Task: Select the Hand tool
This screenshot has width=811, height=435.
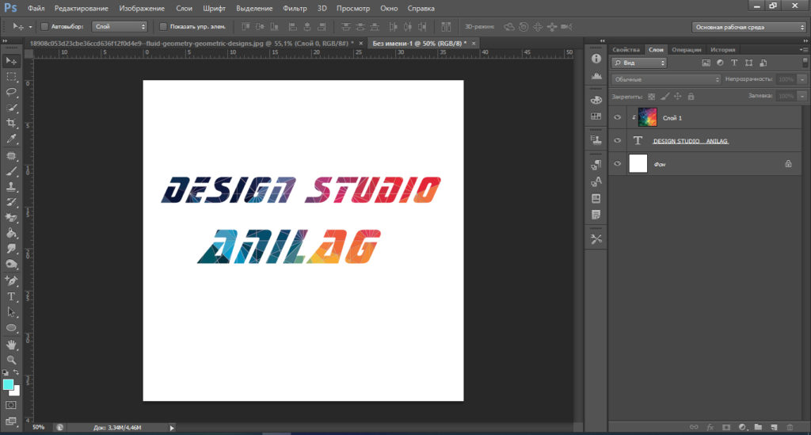Action: point(11,345)
